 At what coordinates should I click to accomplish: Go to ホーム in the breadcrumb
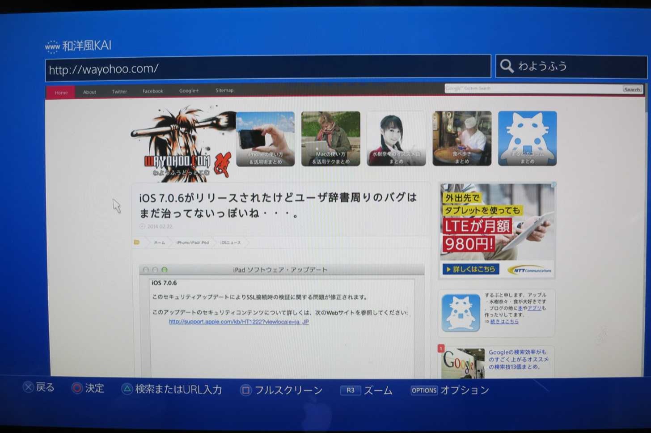coord(160,242)
